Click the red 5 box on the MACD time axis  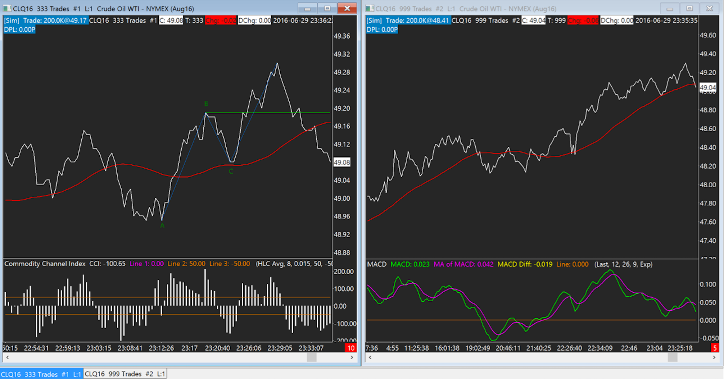click(x=715, y=348)
